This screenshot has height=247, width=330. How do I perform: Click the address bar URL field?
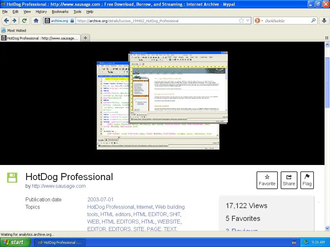(157, 21)
